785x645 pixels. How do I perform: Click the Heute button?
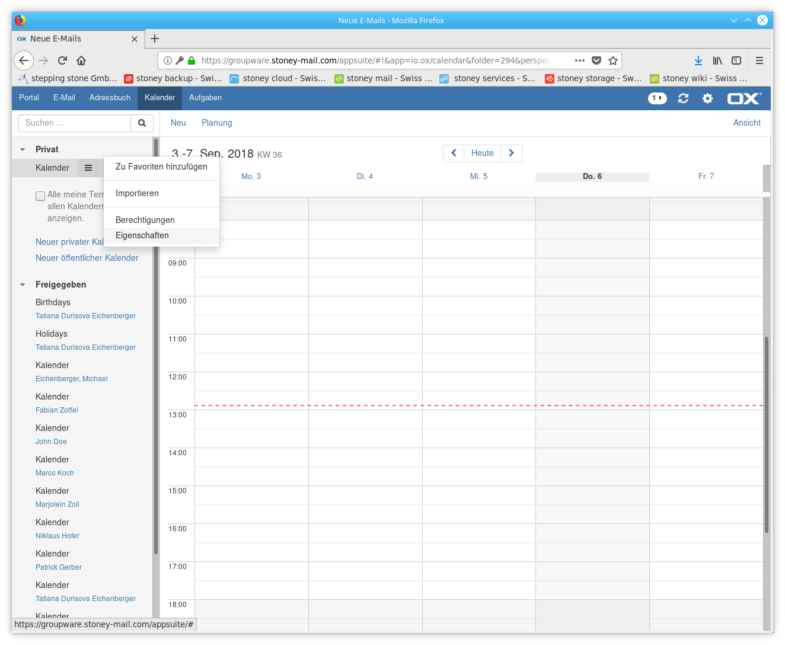(x=482, y=153)
